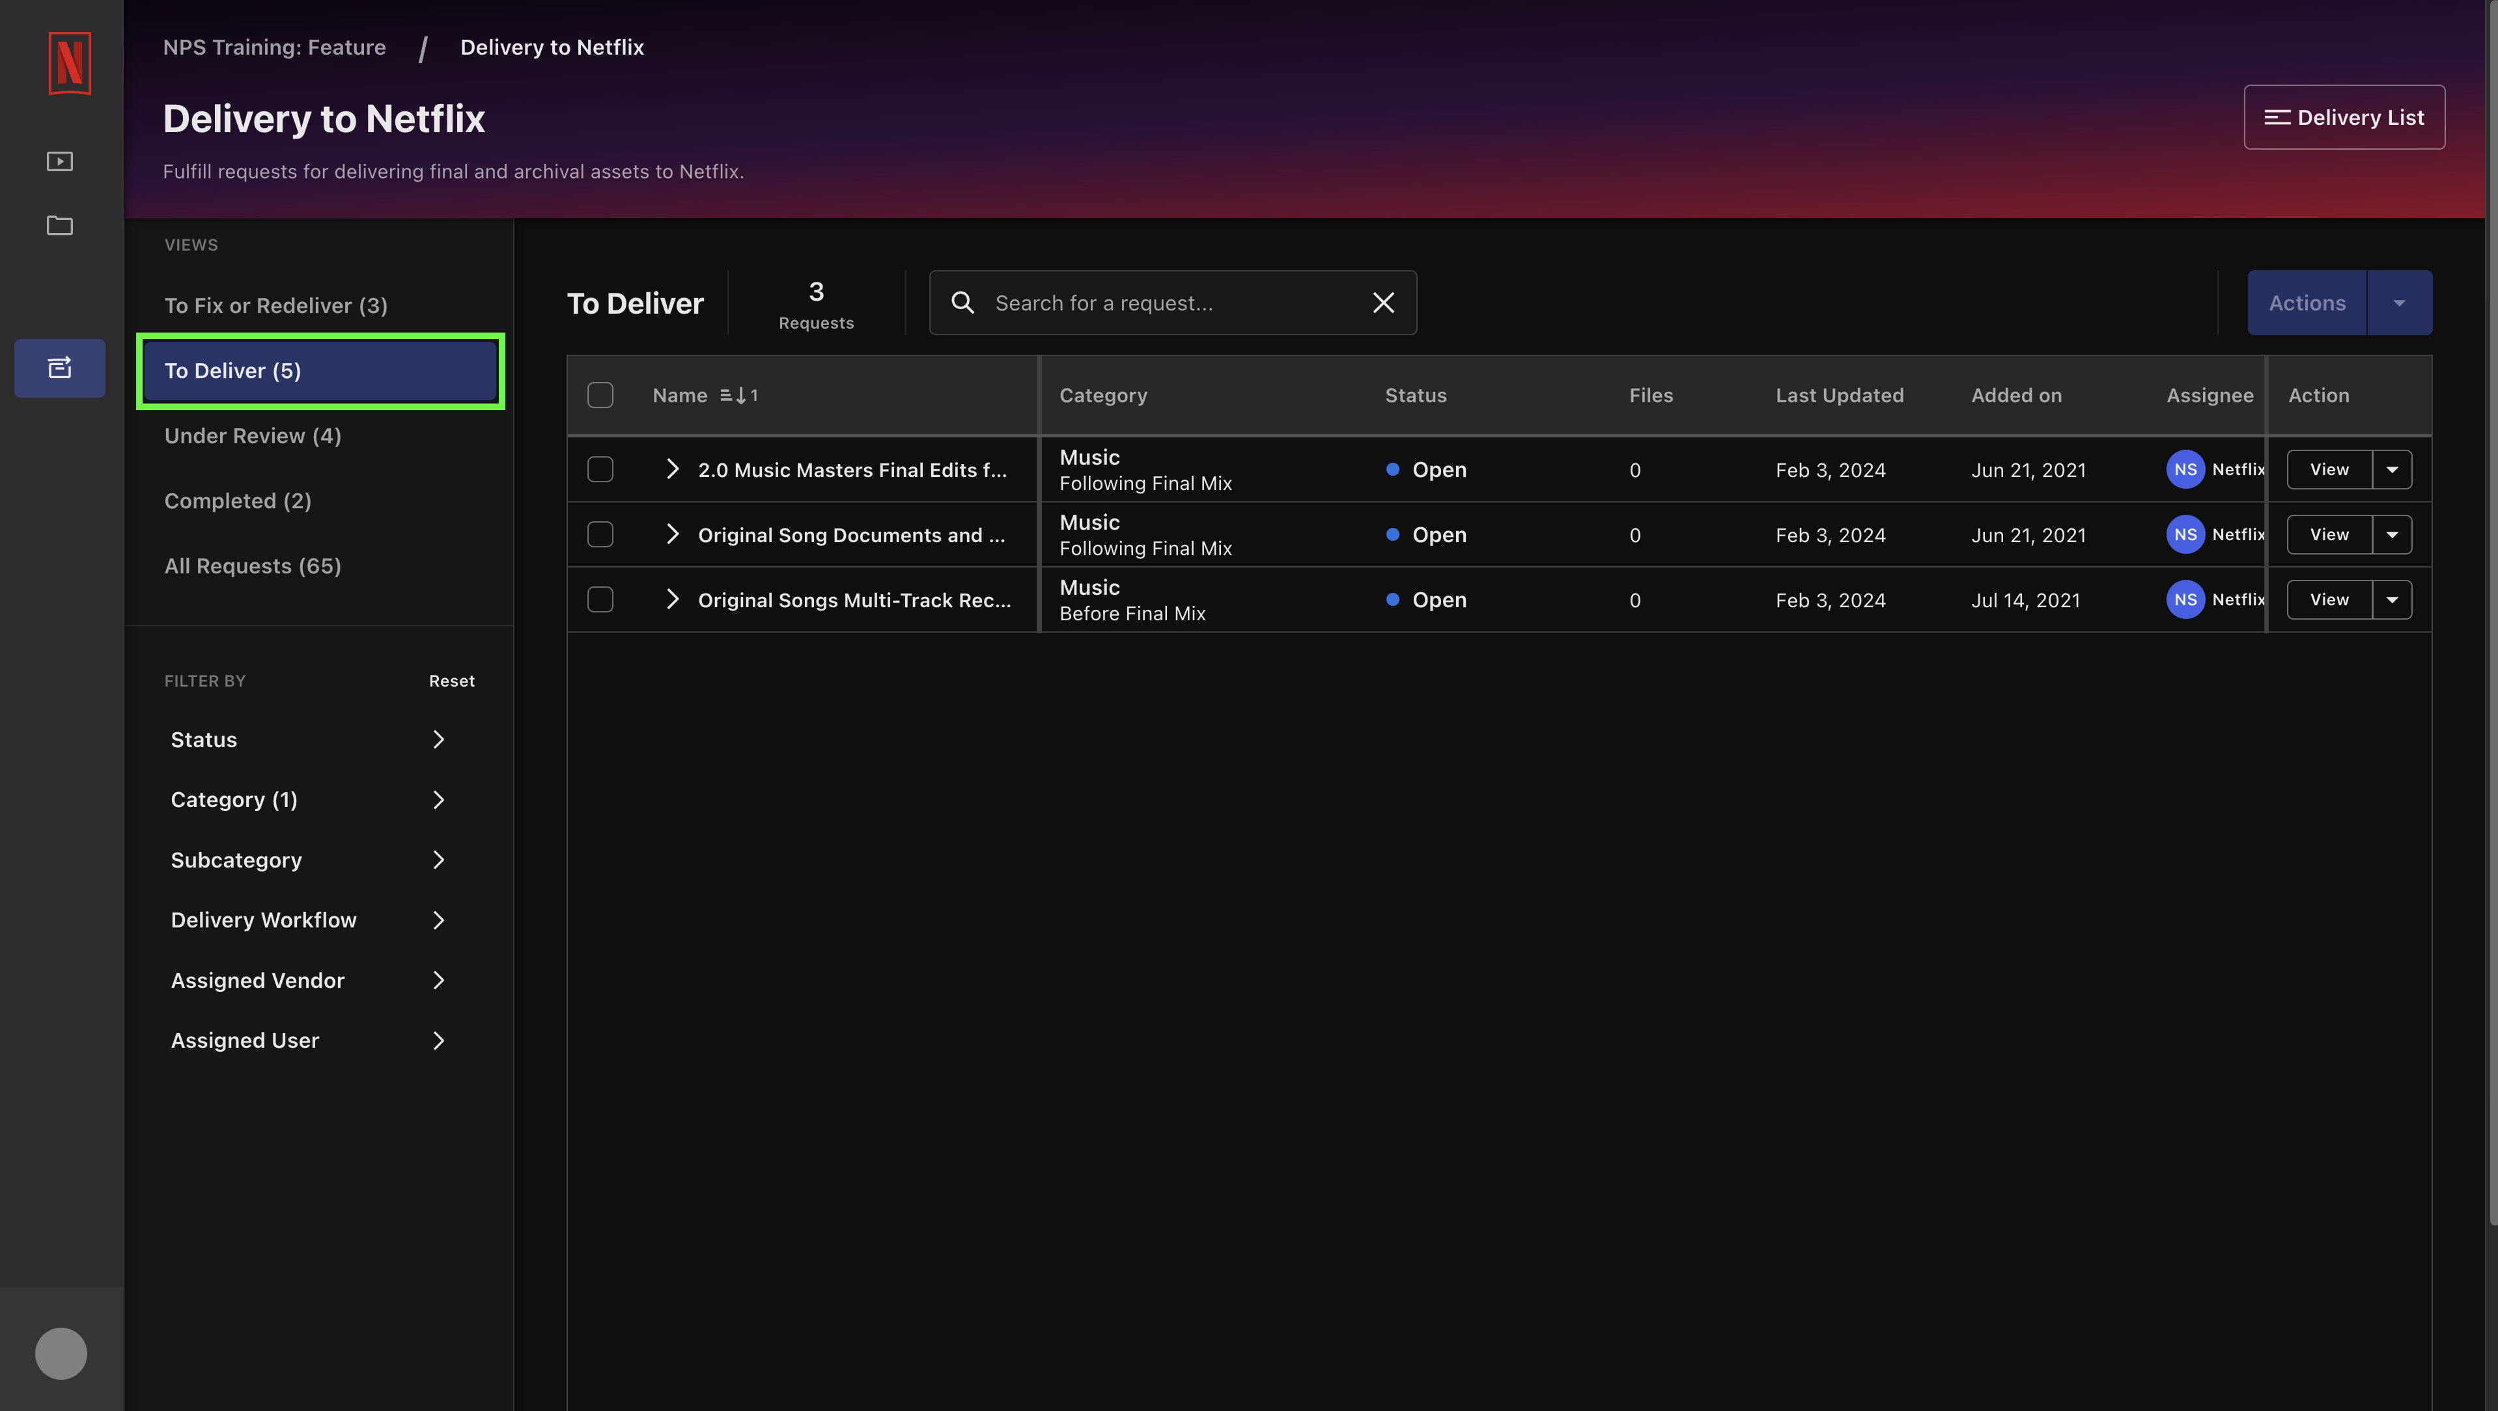Sort by the Files column header

1650,396
